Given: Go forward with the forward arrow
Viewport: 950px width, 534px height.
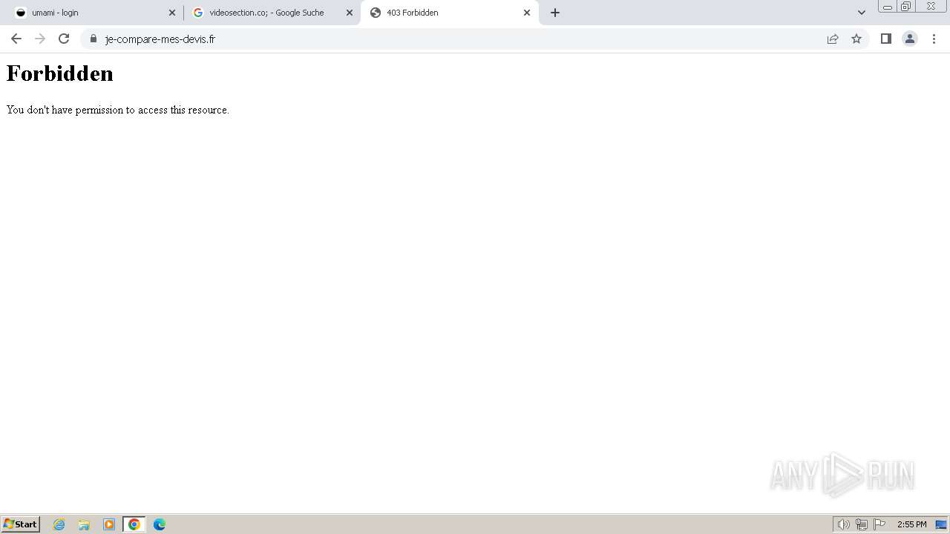Looking at the screenshot, I should [40, 39].
